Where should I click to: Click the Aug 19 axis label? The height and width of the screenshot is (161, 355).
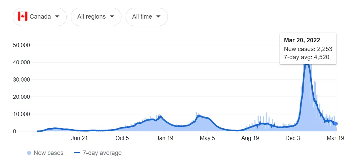pos(250,138)
